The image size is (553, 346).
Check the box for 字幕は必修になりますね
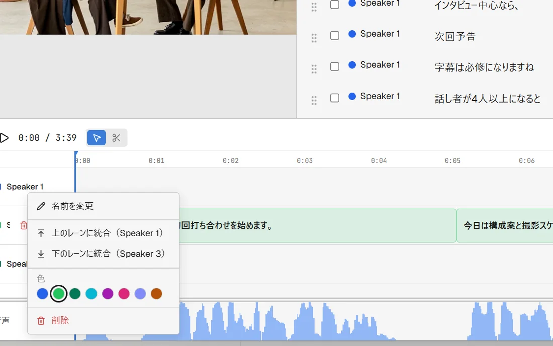point(335,67)
